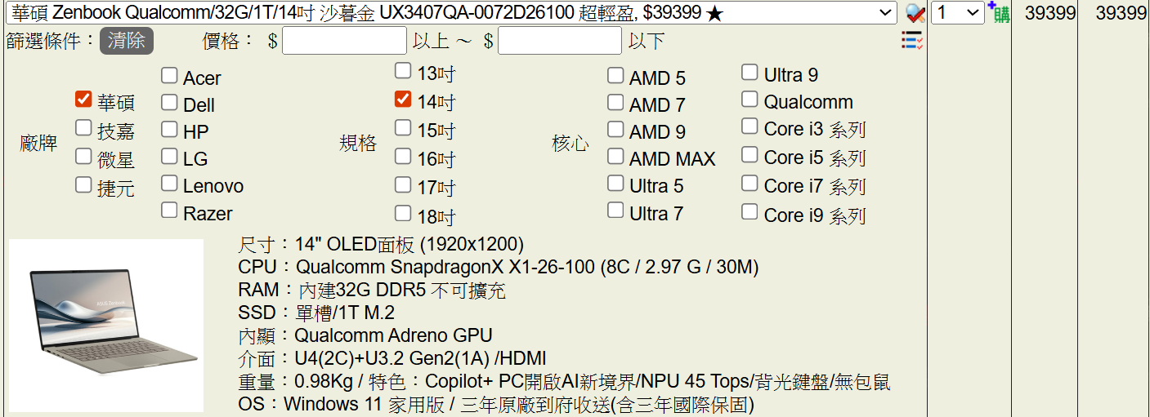Click the 重量 0.98Kg feature line
The height and width of the screenshot is (417, 1150).
[x=564, y=381]
